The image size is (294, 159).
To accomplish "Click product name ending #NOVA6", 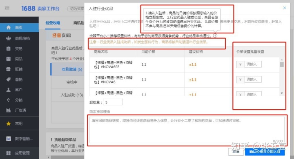I will coord(113,80).
